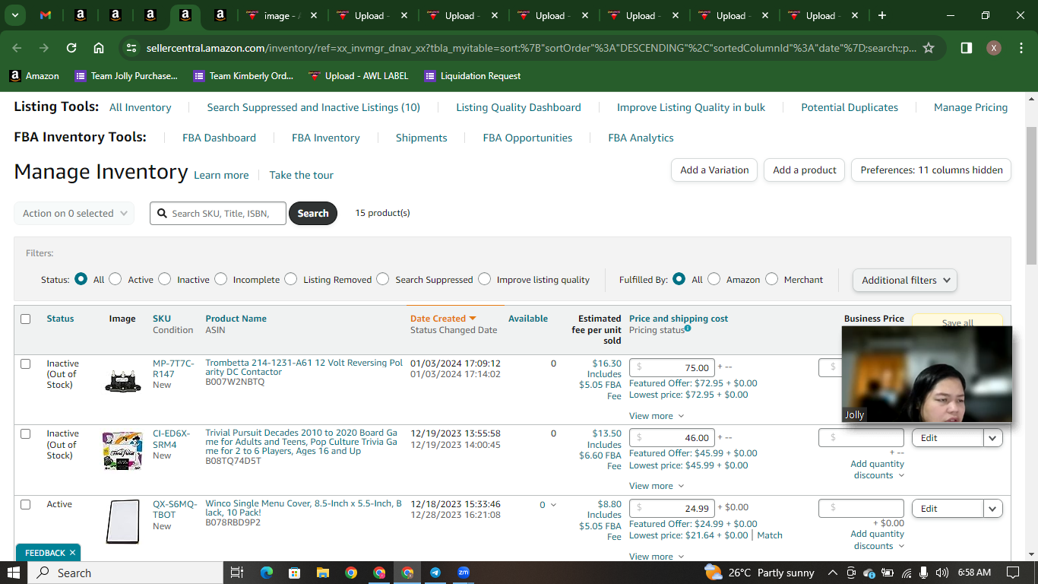Open the Team Kimberly Ord bookmark

[244, 76]
